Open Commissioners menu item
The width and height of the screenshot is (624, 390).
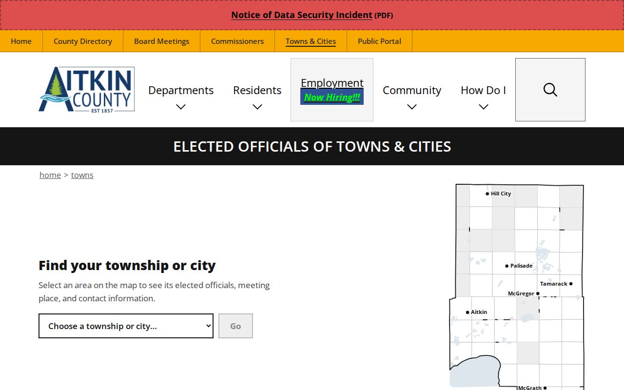(237, 41)
